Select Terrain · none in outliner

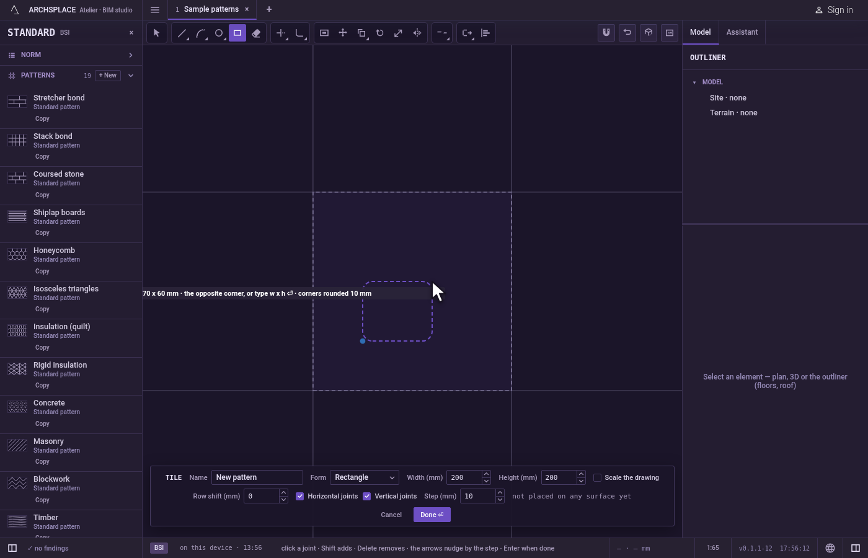[733, 113]
